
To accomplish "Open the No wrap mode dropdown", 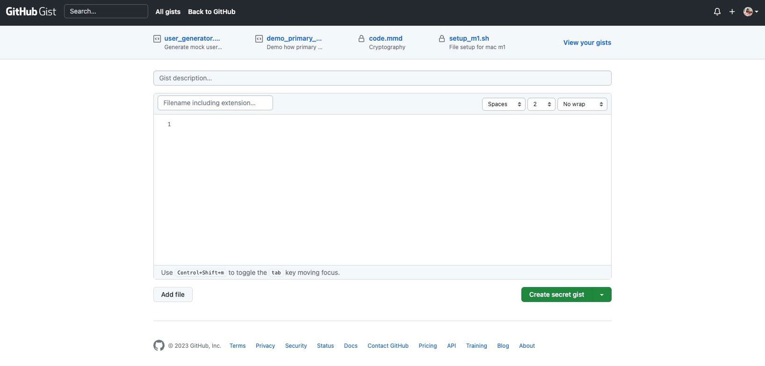I will (x=582, y=104).
